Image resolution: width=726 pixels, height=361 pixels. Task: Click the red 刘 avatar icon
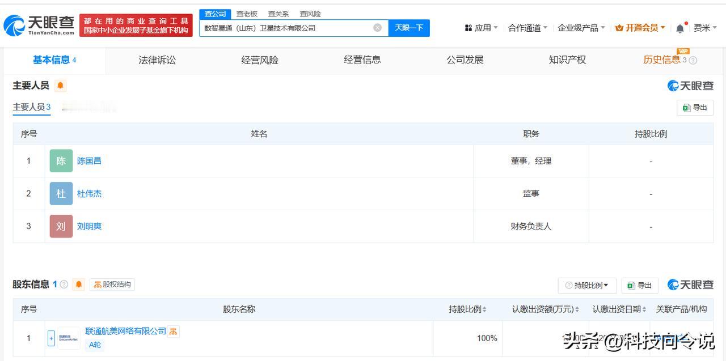pyautogui.click(x=61, y=227)
